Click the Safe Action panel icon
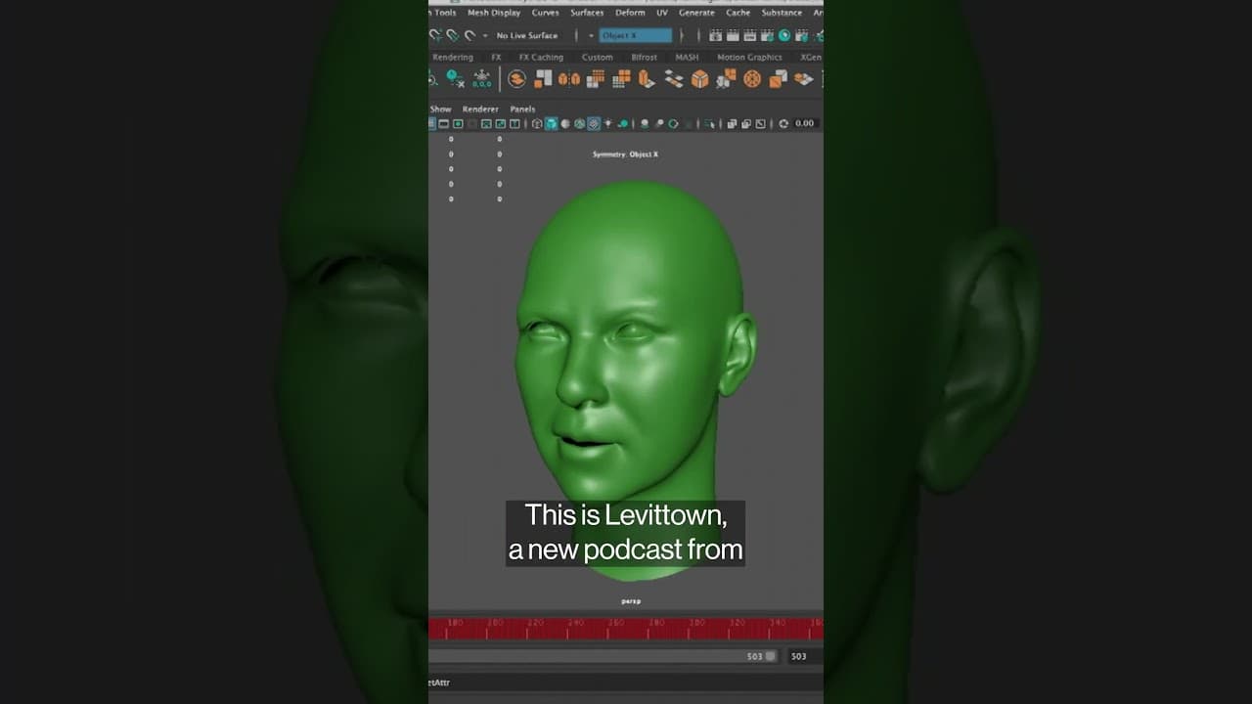 click(x=500, y=123)
